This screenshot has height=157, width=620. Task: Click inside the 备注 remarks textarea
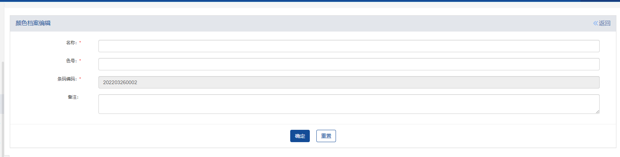[x=349, y=104]
